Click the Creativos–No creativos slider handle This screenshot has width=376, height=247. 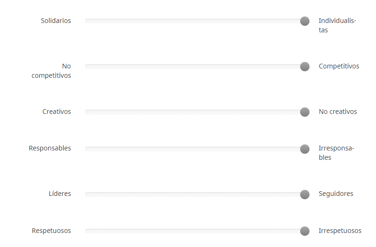point(305,112)
